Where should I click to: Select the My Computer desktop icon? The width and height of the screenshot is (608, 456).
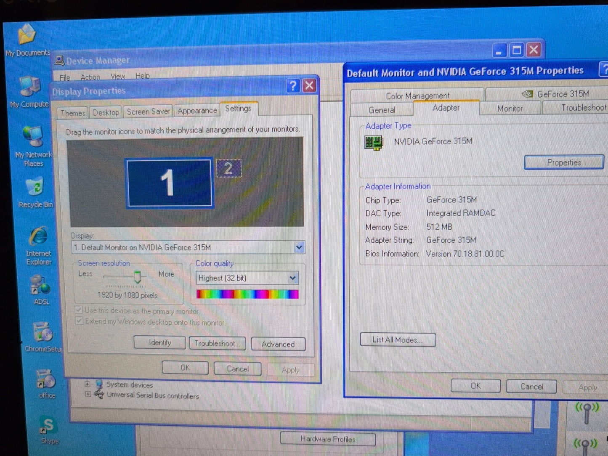(x=30, y=87)
